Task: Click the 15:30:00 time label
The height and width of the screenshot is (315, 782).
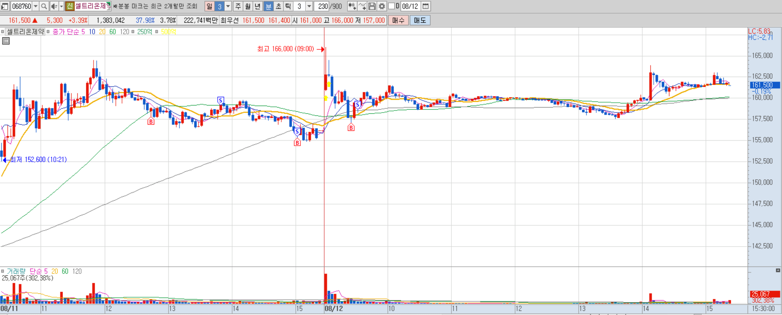Action: (x=763, y=309)
